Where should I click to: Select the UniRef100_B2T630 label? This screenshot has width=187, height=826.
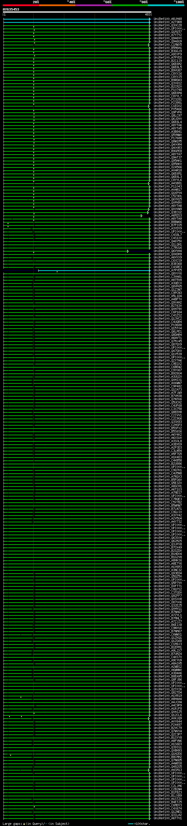tap(167, 306)
